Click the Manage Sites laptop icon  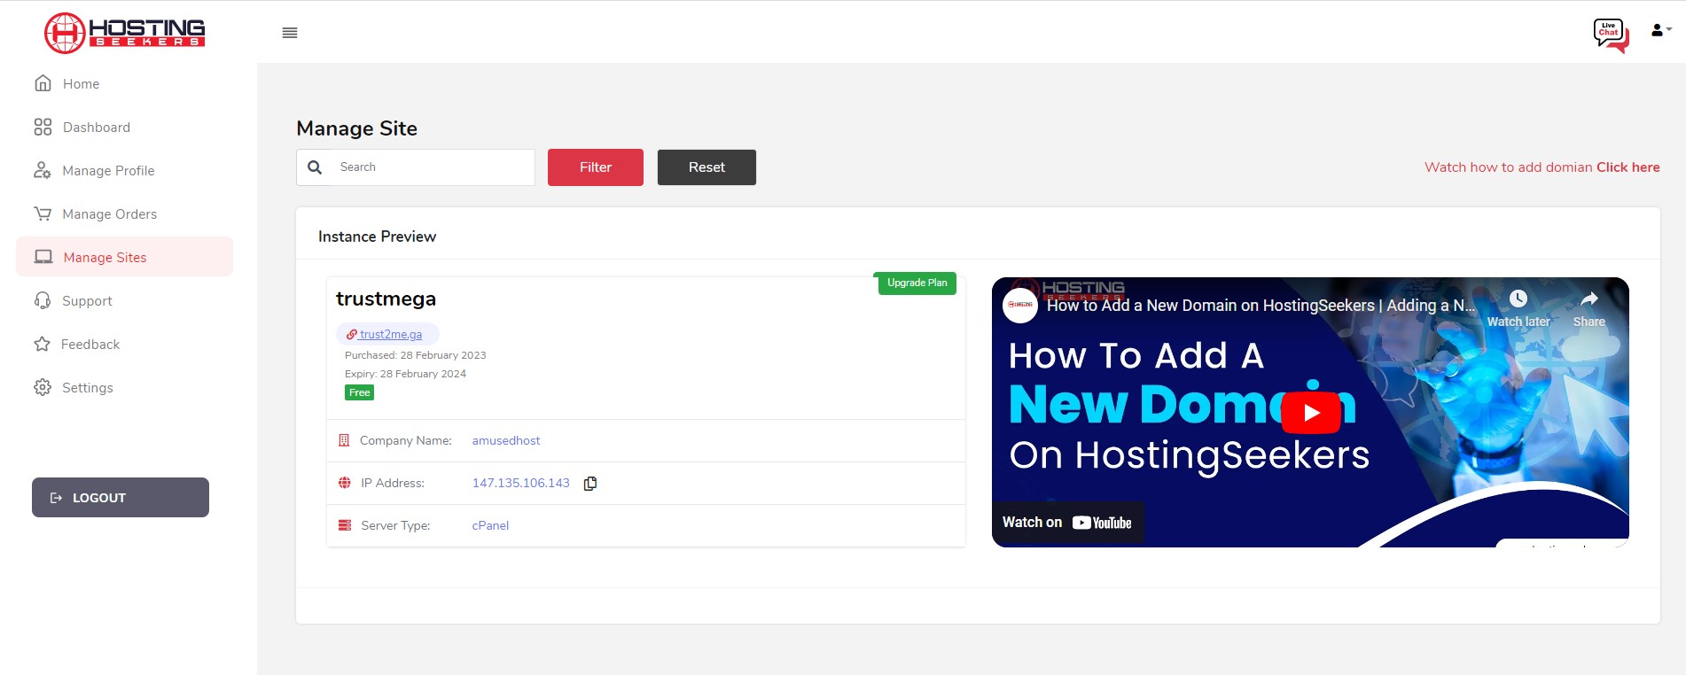[43, 257]
